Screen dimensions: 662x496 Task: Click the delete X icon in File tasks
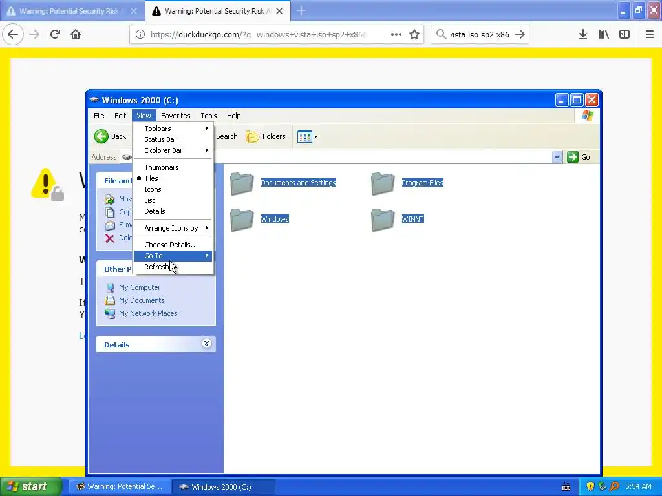110,238
